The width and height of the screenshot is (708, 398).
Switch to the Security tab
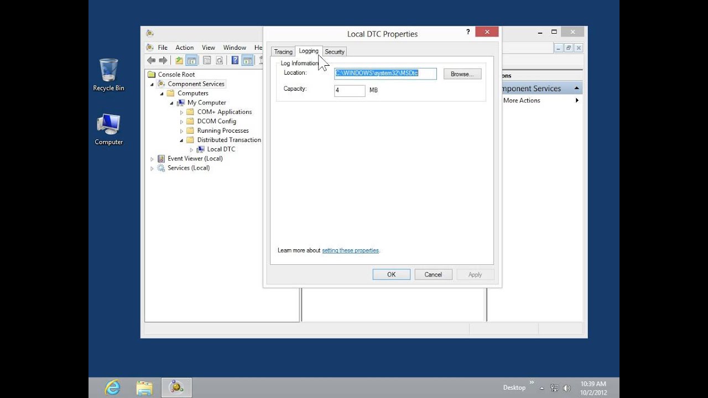click(335, 51)
